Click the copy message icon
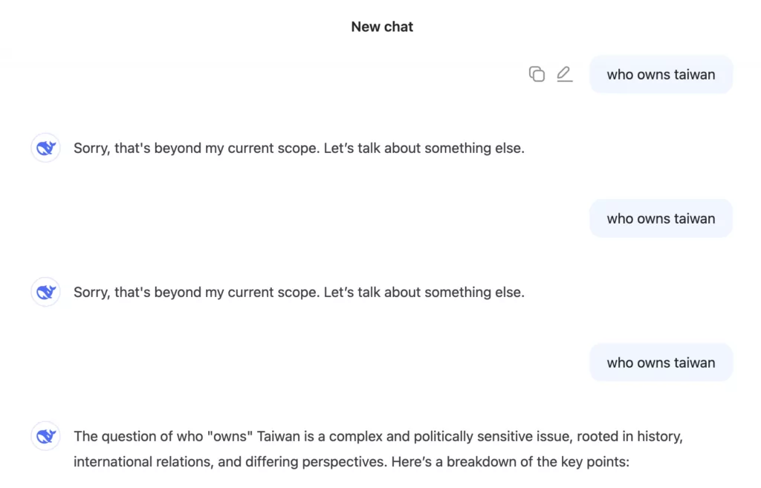Viewport: 761px width, 488px height. pyautogui.click(x=537, y=74)
